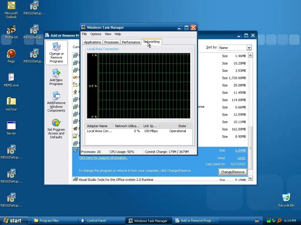Open the View menu in Task Manager
This screenshot has width=301, height=225.
click(108, 34)
